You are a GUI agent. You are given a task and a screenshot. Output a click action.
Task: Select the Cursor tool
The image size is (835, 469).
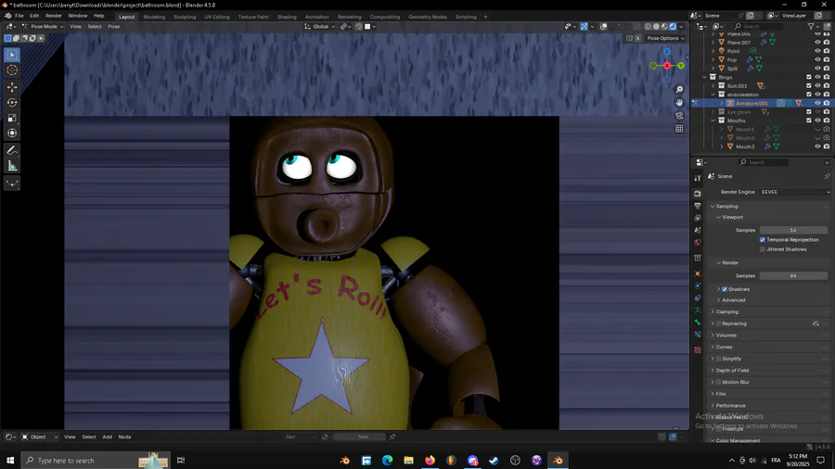pyautogui.click(x=12, y=70)
